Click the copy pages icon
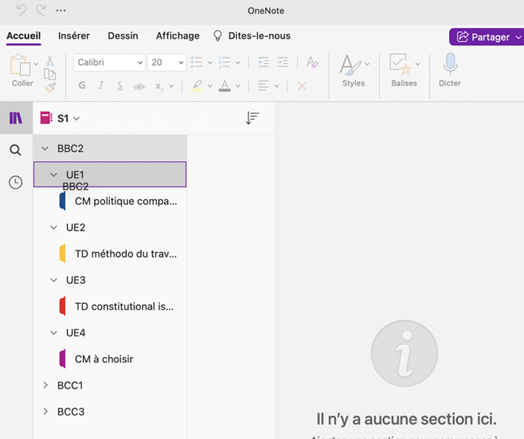The height and width of the screenshot is (439, 524). 50,74
